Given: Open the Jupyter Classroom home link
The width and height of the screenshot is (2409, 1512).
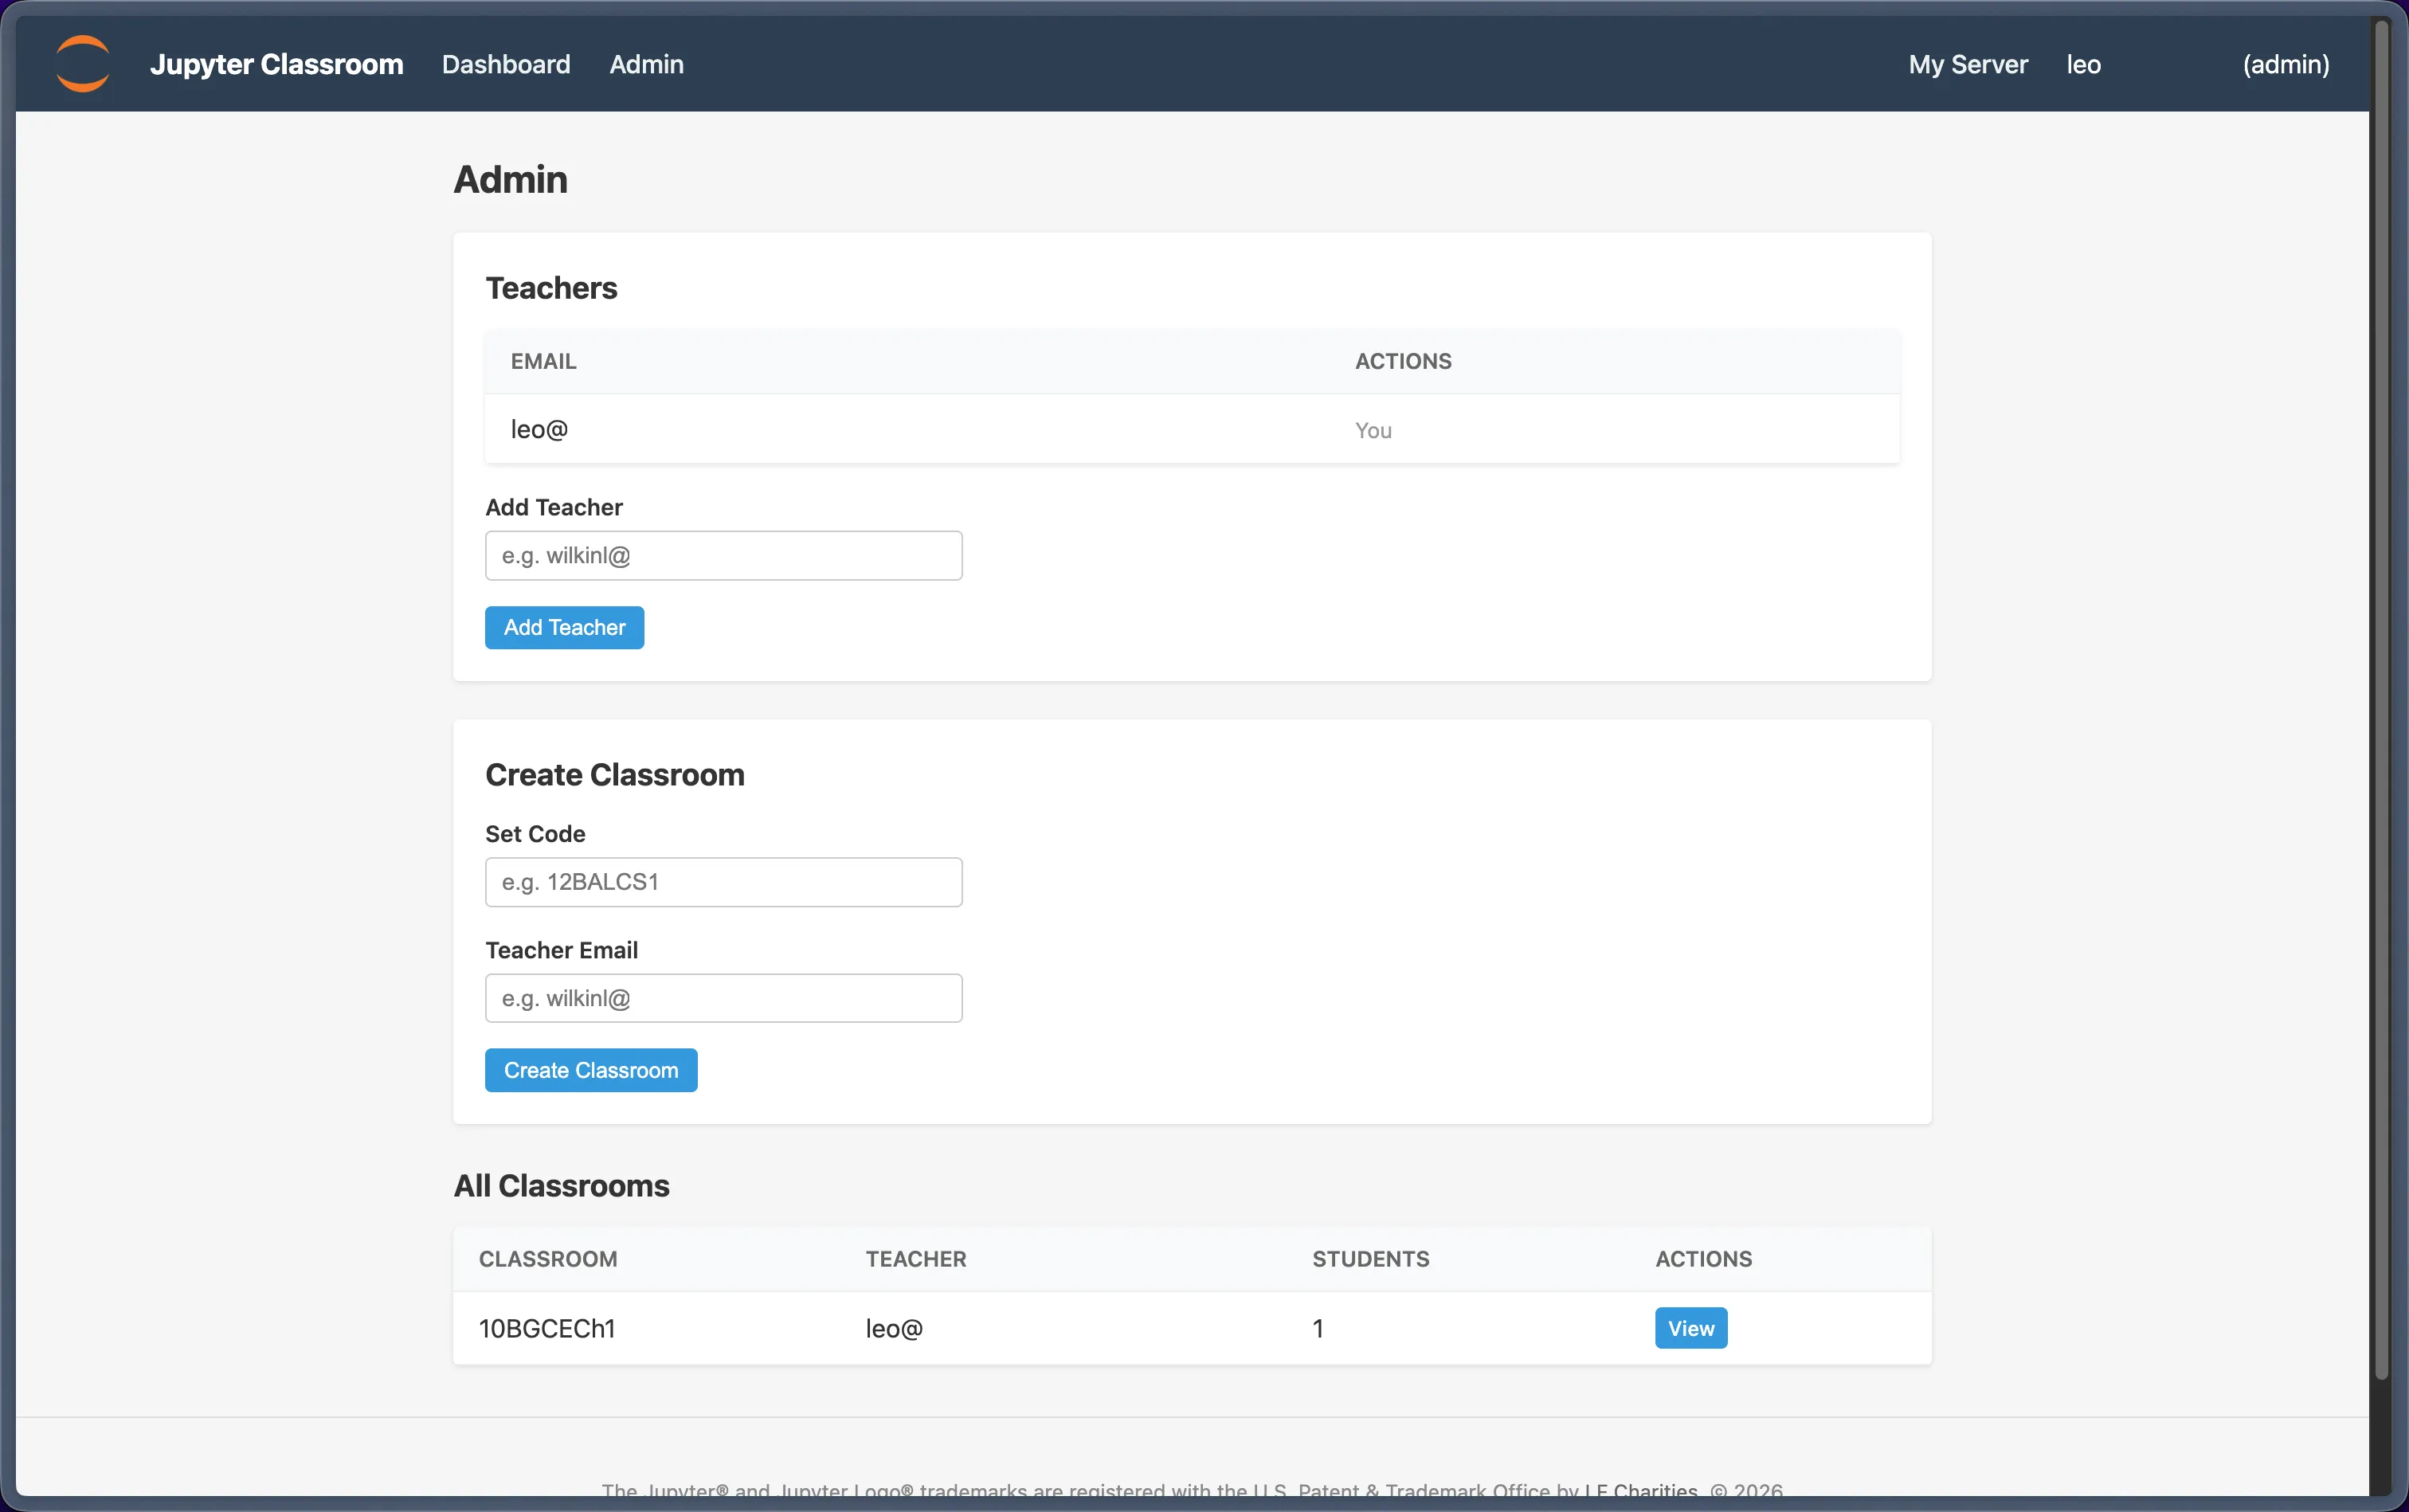Looking at the screenshot, I should click(276, 64).
